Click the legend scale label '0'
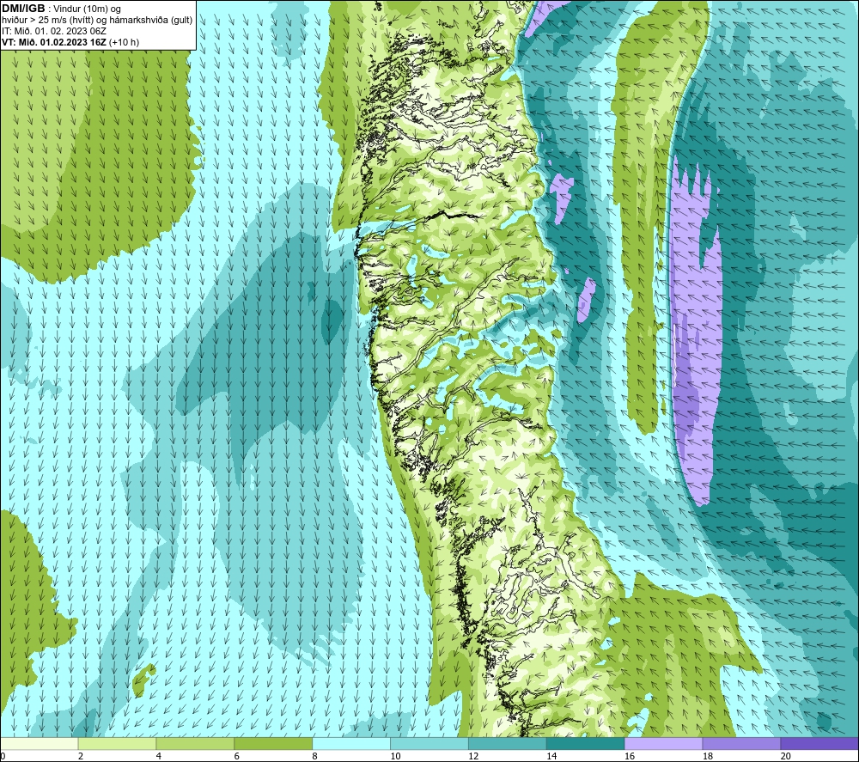Screen dimensions: 859x762 3,756
